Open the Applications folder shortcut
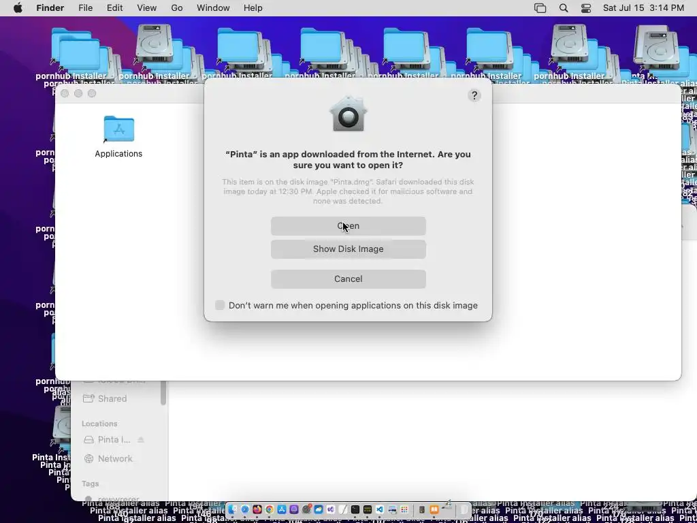Image resolution: width=697 pixels, height=523 pixels. click(x=118, y=136)
